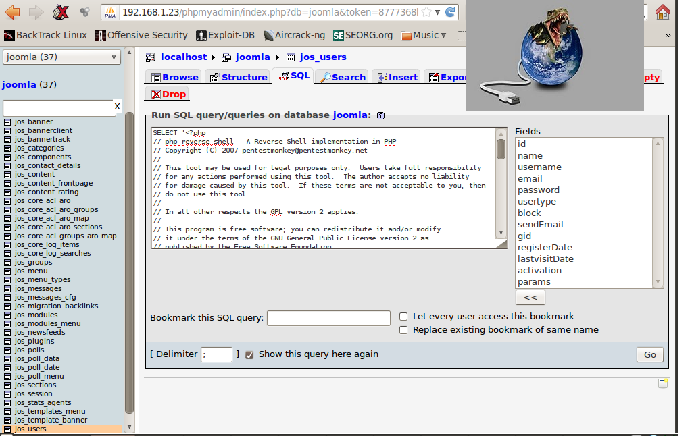
Task: Open the new window note icon
Action: pyautogui.click(x=663, y=383)
